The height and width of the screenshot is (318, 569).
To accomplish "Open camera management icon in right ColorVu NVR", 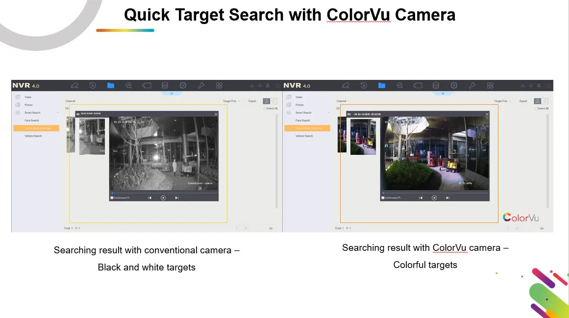I will (x=418, y=86).
